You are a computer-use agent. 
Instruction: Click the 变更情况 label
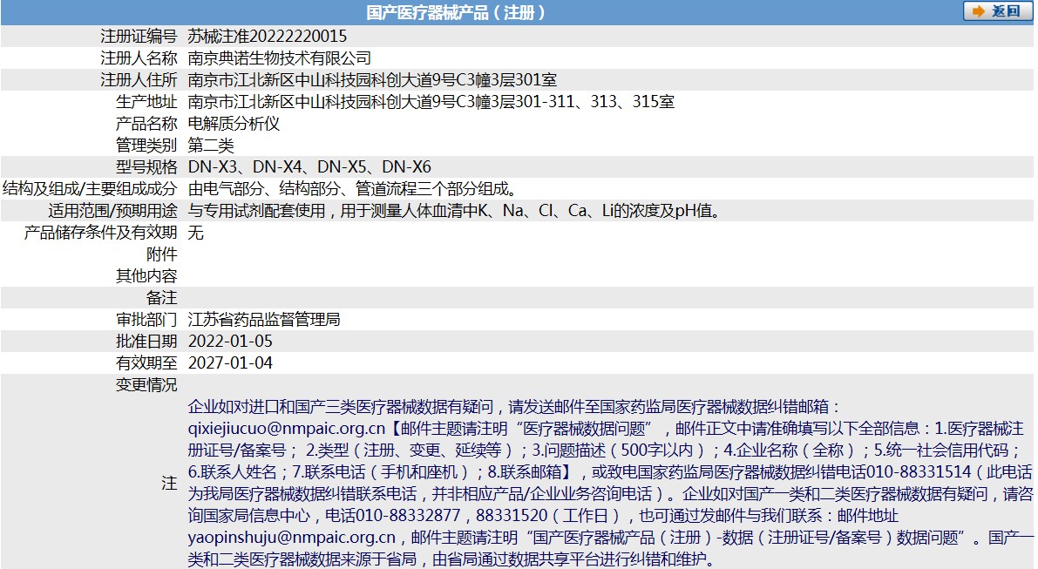(x=147, y=385)
